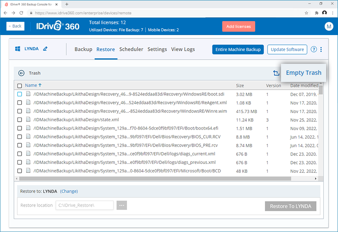Viewport: 338px width, 232px height.
Task: Click the file icon for ReAgent.xml
Action: tap(28, 102)
